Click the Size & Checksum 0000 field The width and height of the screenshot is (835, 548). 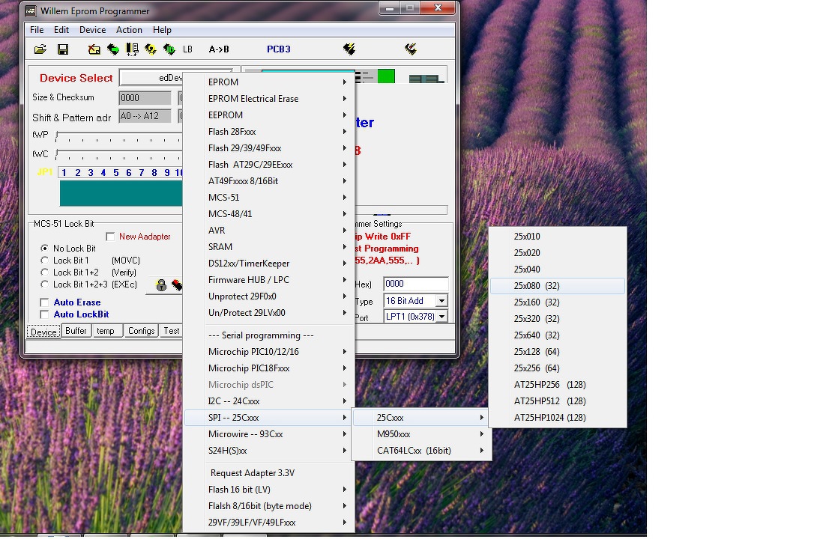pos(145,98)
